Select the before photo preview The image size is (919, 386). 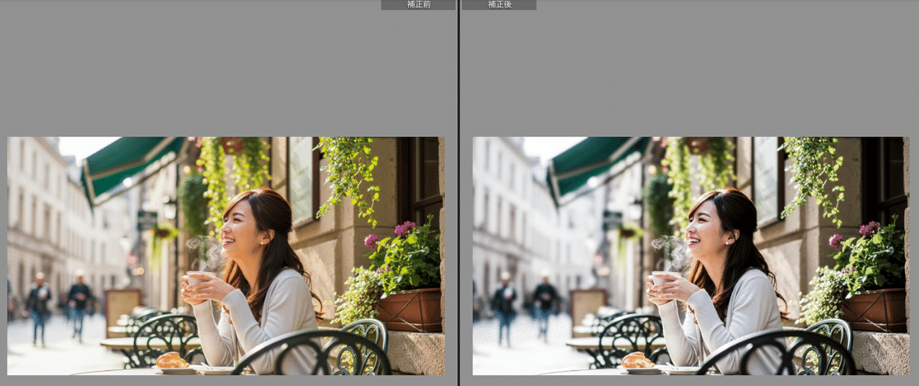[226, 256]
